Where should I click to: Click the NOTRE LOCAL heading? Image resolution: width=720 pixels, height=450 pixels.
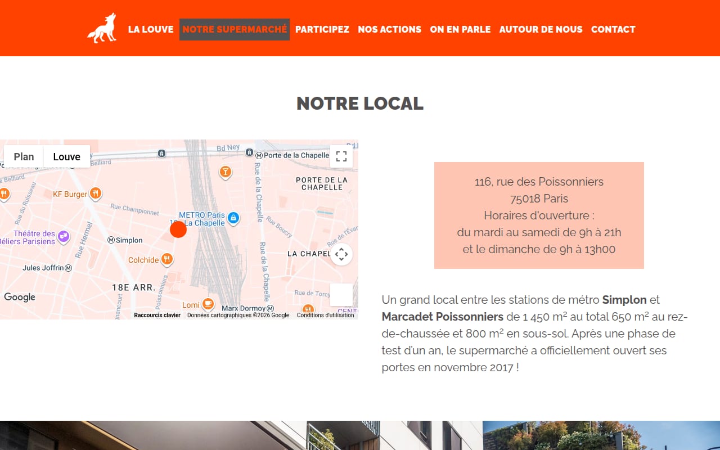(360, 103)
